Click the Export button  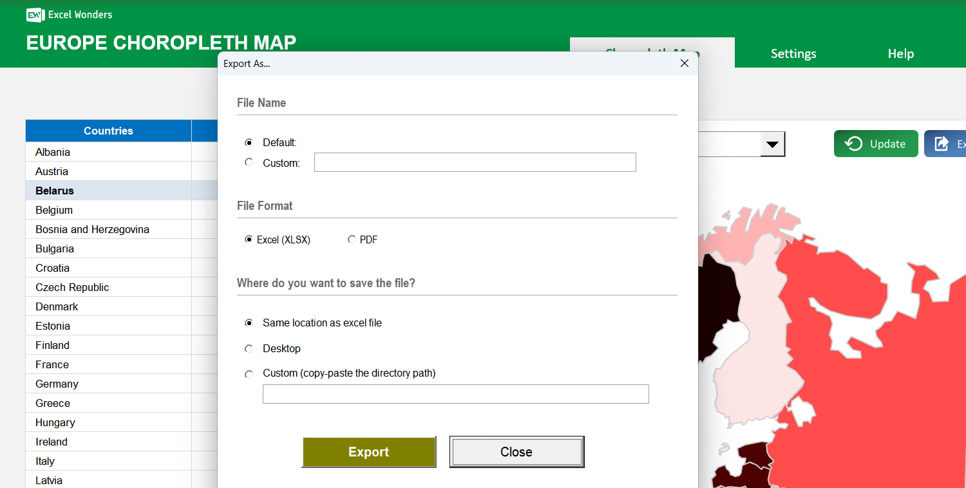369,452
